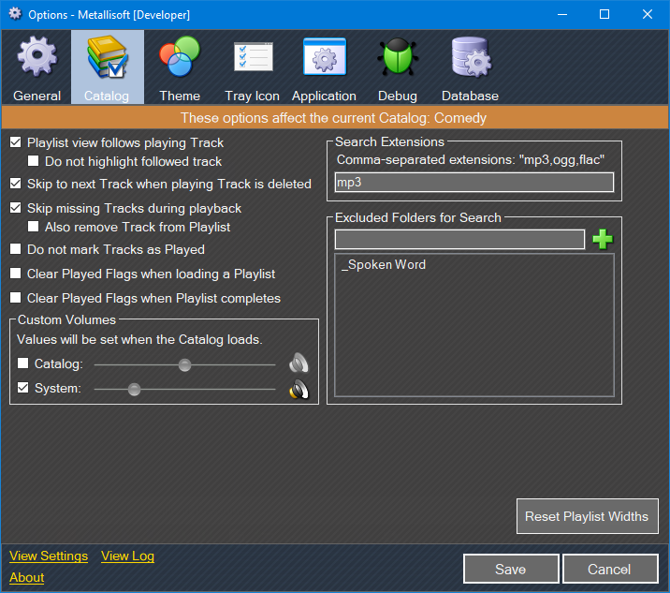
Task: Open the Tray Icon checklist icon
Action: 252,58
